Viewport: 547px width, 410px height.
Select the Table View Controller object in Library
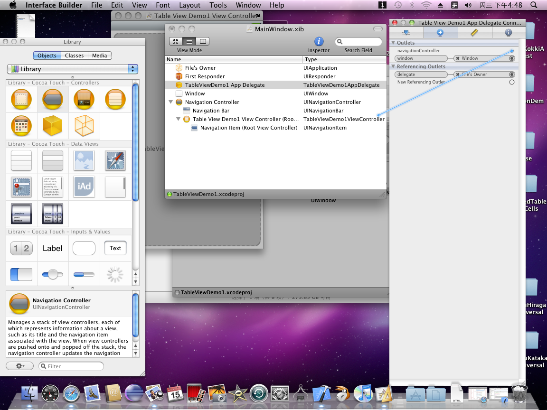point(115,99)
